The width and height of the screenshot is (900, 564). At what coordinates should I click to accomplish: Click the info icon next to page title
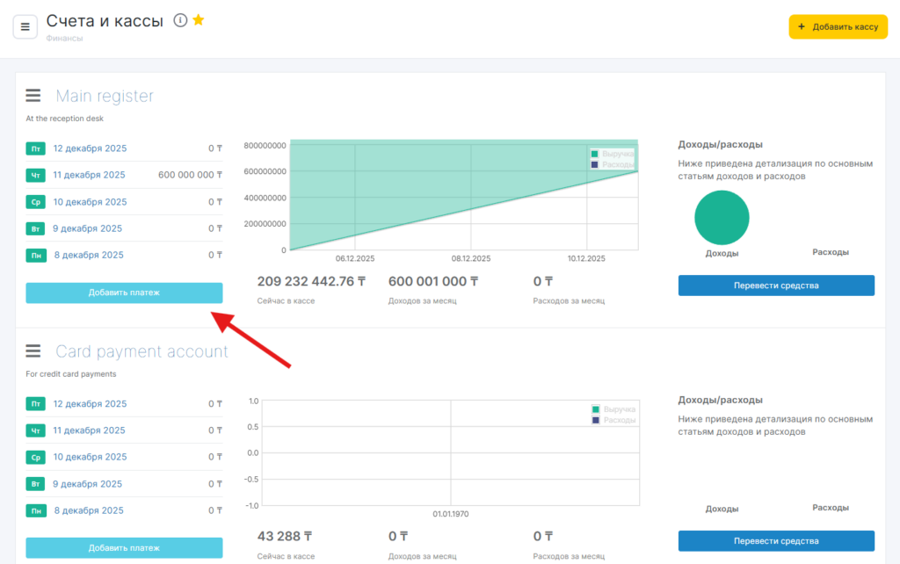pos(180,20)
